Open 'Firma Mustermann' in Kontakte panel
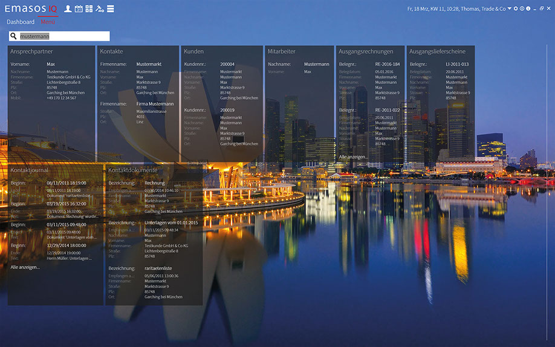The width and height of the screenshot is (555, 347). [155, 104]
